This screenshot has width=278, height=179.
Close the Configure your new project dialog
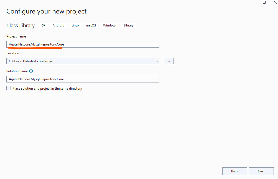pos(275,2)
